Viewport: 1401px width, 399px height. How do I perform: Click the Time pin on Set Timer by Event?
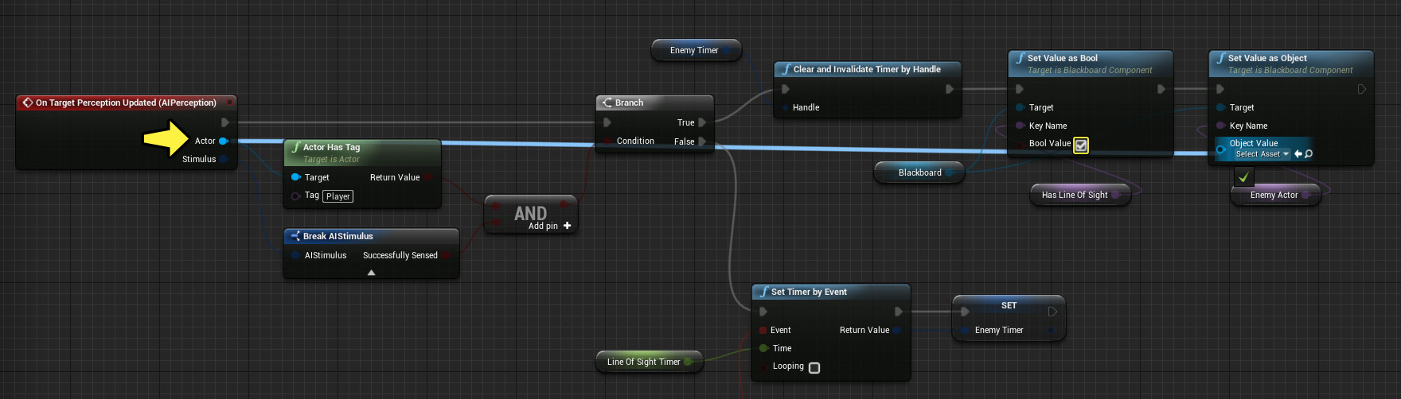[x=763, y=348]
